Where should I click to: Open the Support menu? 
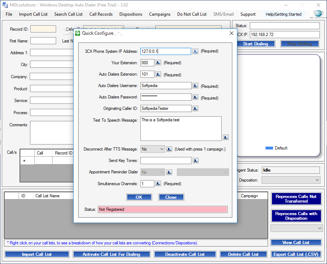tap(248, 14)
